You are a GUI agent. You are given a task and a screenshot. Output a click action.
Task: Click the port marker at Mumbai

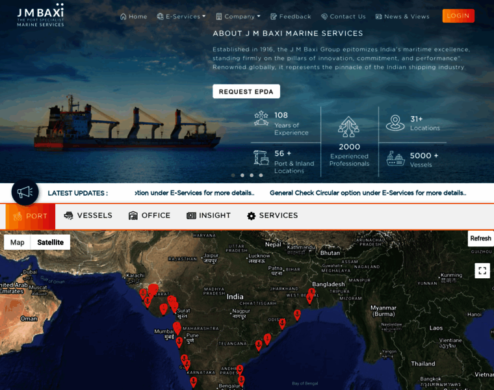click(177, 328)
